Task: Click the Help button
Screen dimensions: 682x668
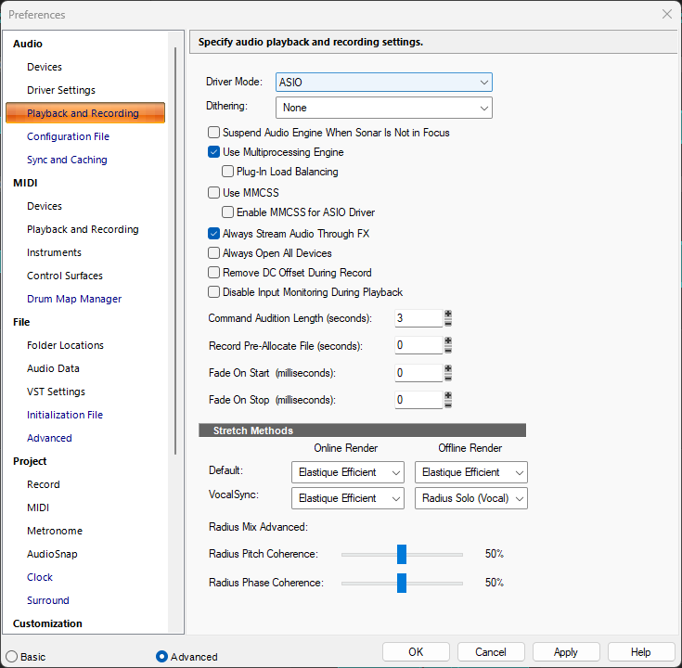Action: click(x=640, y=652)
